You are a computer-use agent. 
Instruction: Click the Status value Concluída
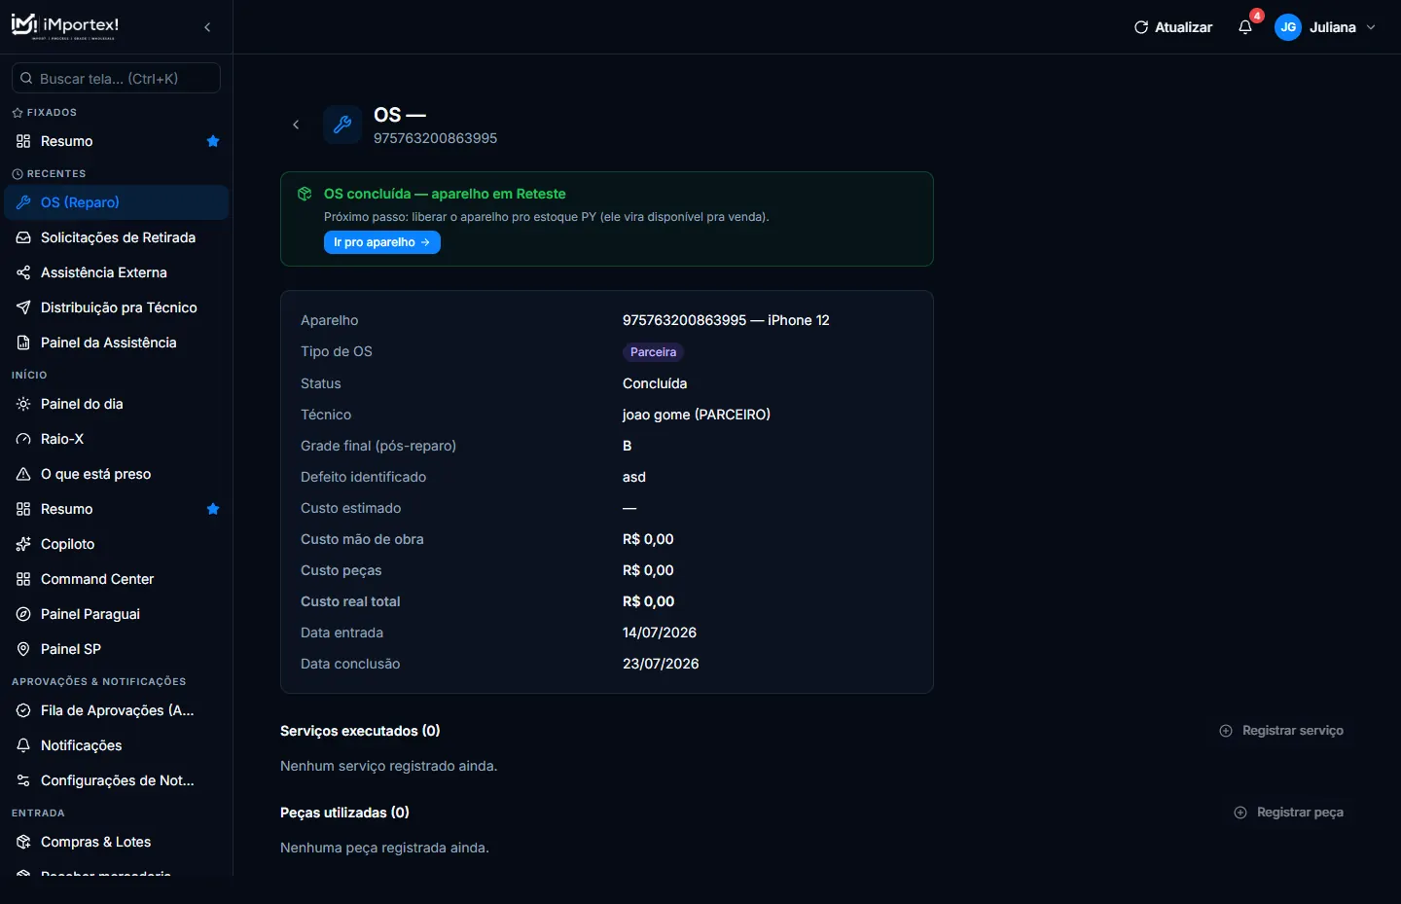coord(655,383)
